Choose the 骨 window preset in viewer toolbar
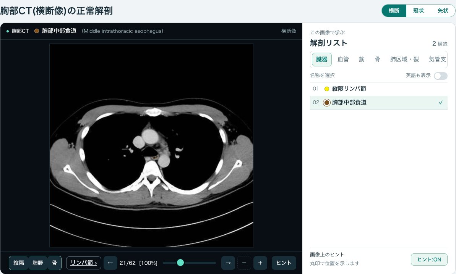Viewport: 456px width, 274px height. point(54,263)
